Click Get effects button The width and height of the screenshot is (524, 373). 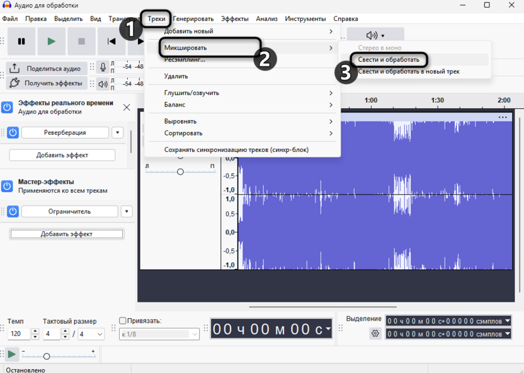click(x=47, y=83)
